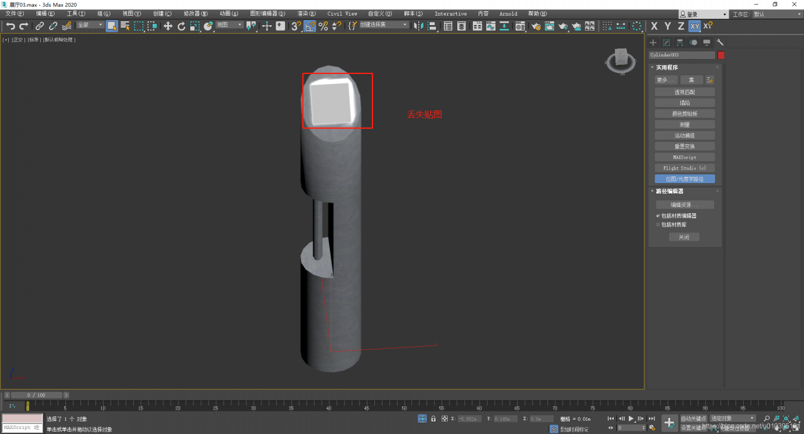
Task: Click the Mirror tool icon
Action: click(x=419, y=26)
